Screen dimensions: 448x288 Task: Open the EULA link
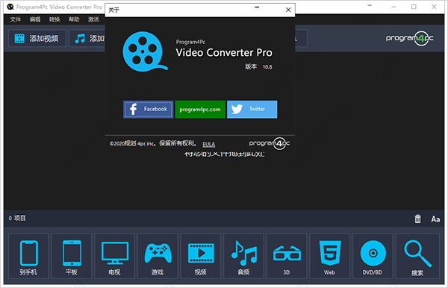209,144
